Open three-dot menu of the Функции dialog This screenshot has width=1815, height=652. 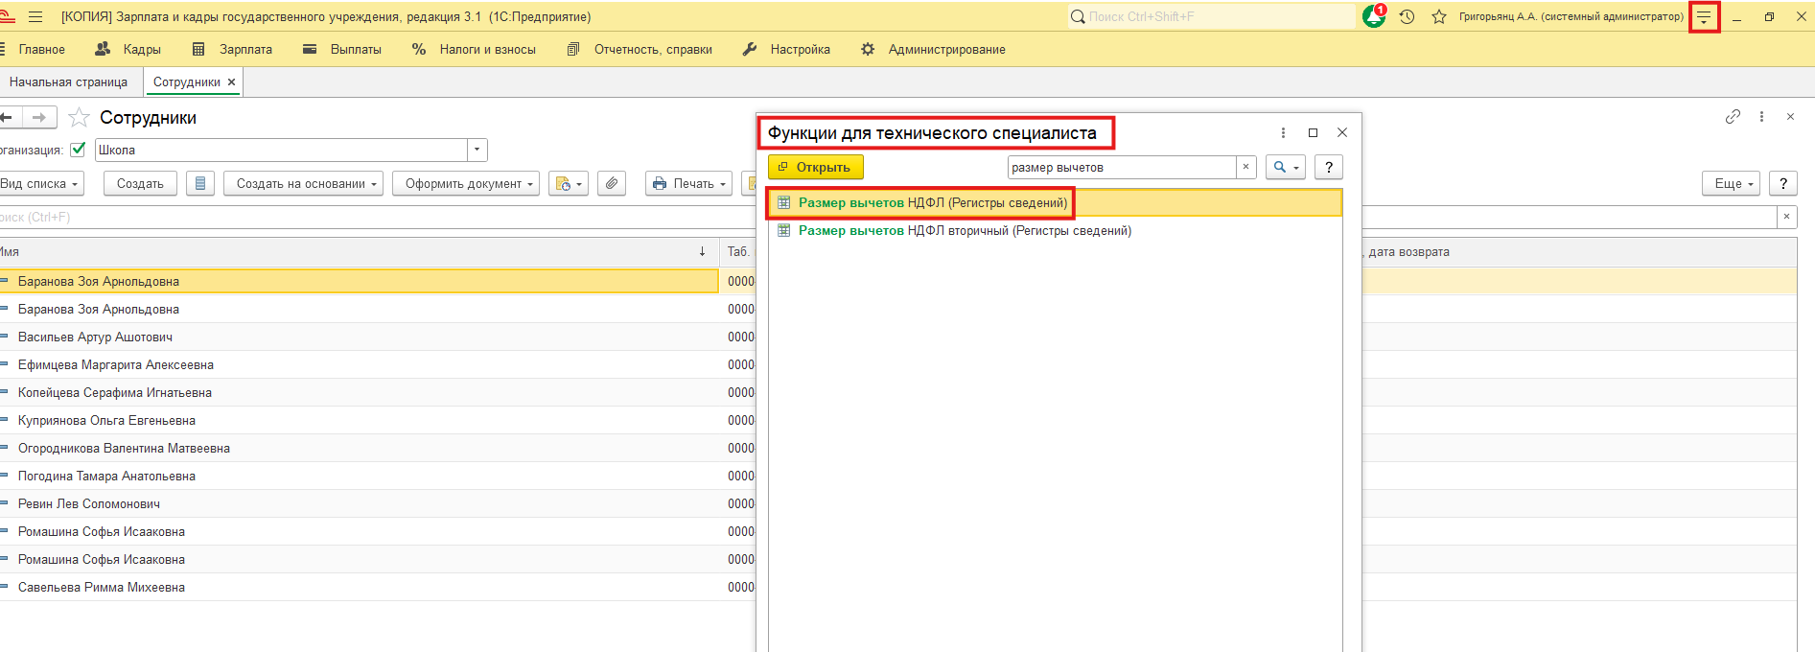(1283, 133)
